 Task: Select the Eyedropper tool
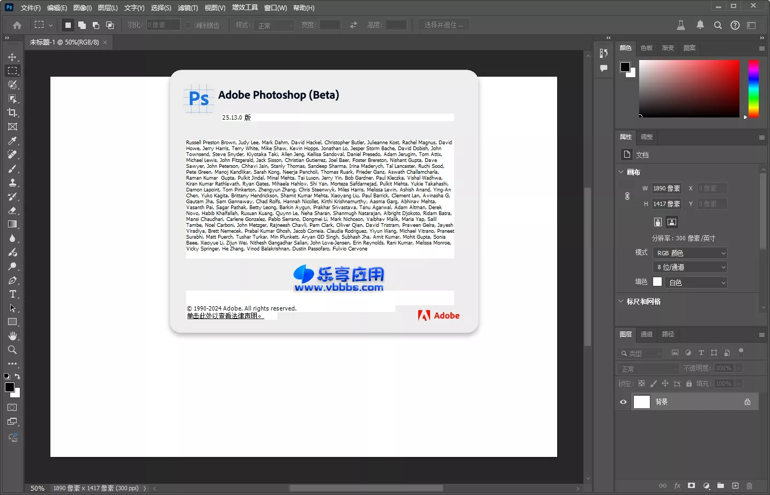(12, 141)
